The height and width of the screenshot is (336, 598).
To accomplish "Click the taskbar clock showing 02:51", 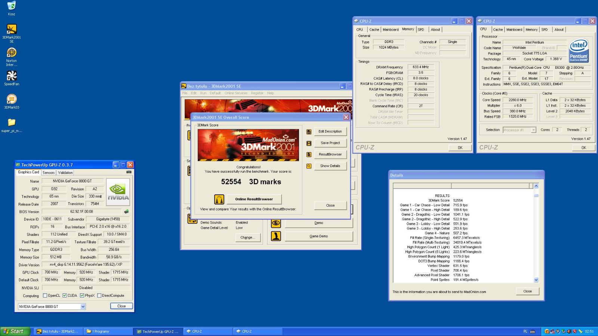I will click(x=589, y=332).
